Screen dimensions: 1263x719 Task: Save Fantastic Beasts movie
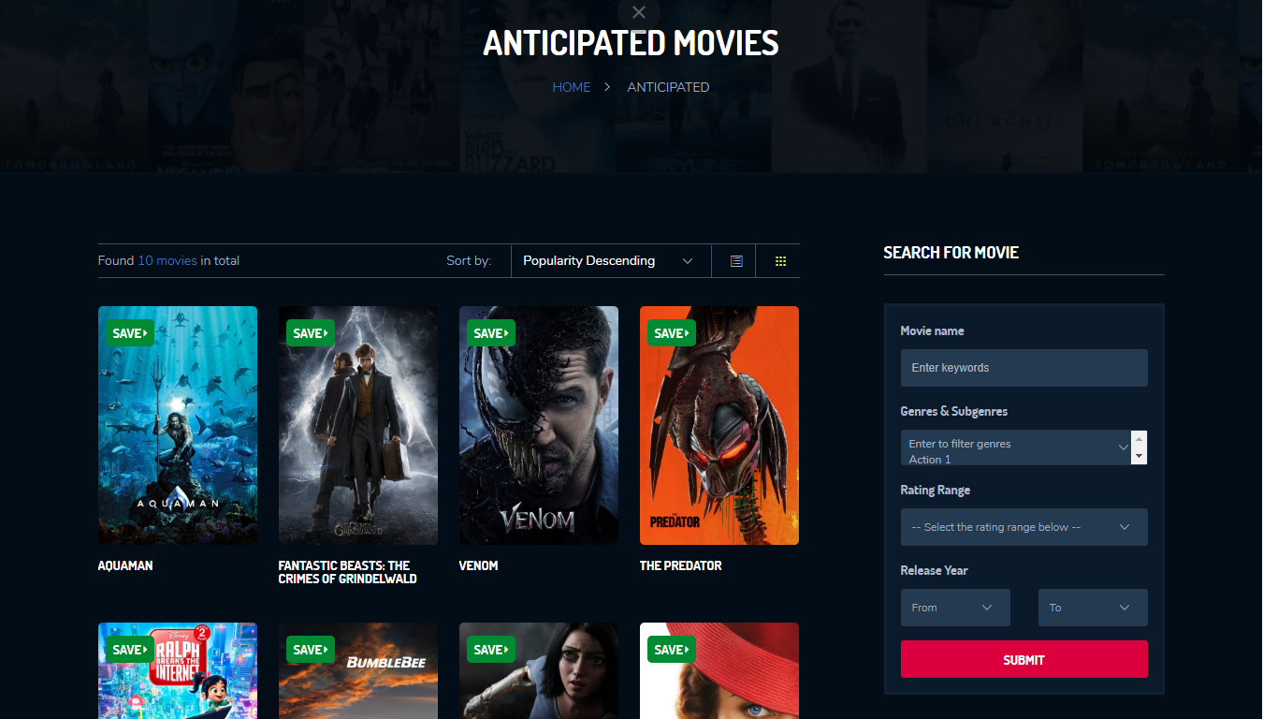click(310, 333)
